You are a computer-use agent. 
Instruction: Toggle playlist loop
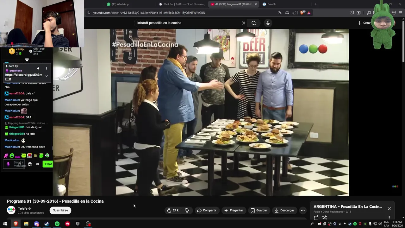tap(316, 218)
